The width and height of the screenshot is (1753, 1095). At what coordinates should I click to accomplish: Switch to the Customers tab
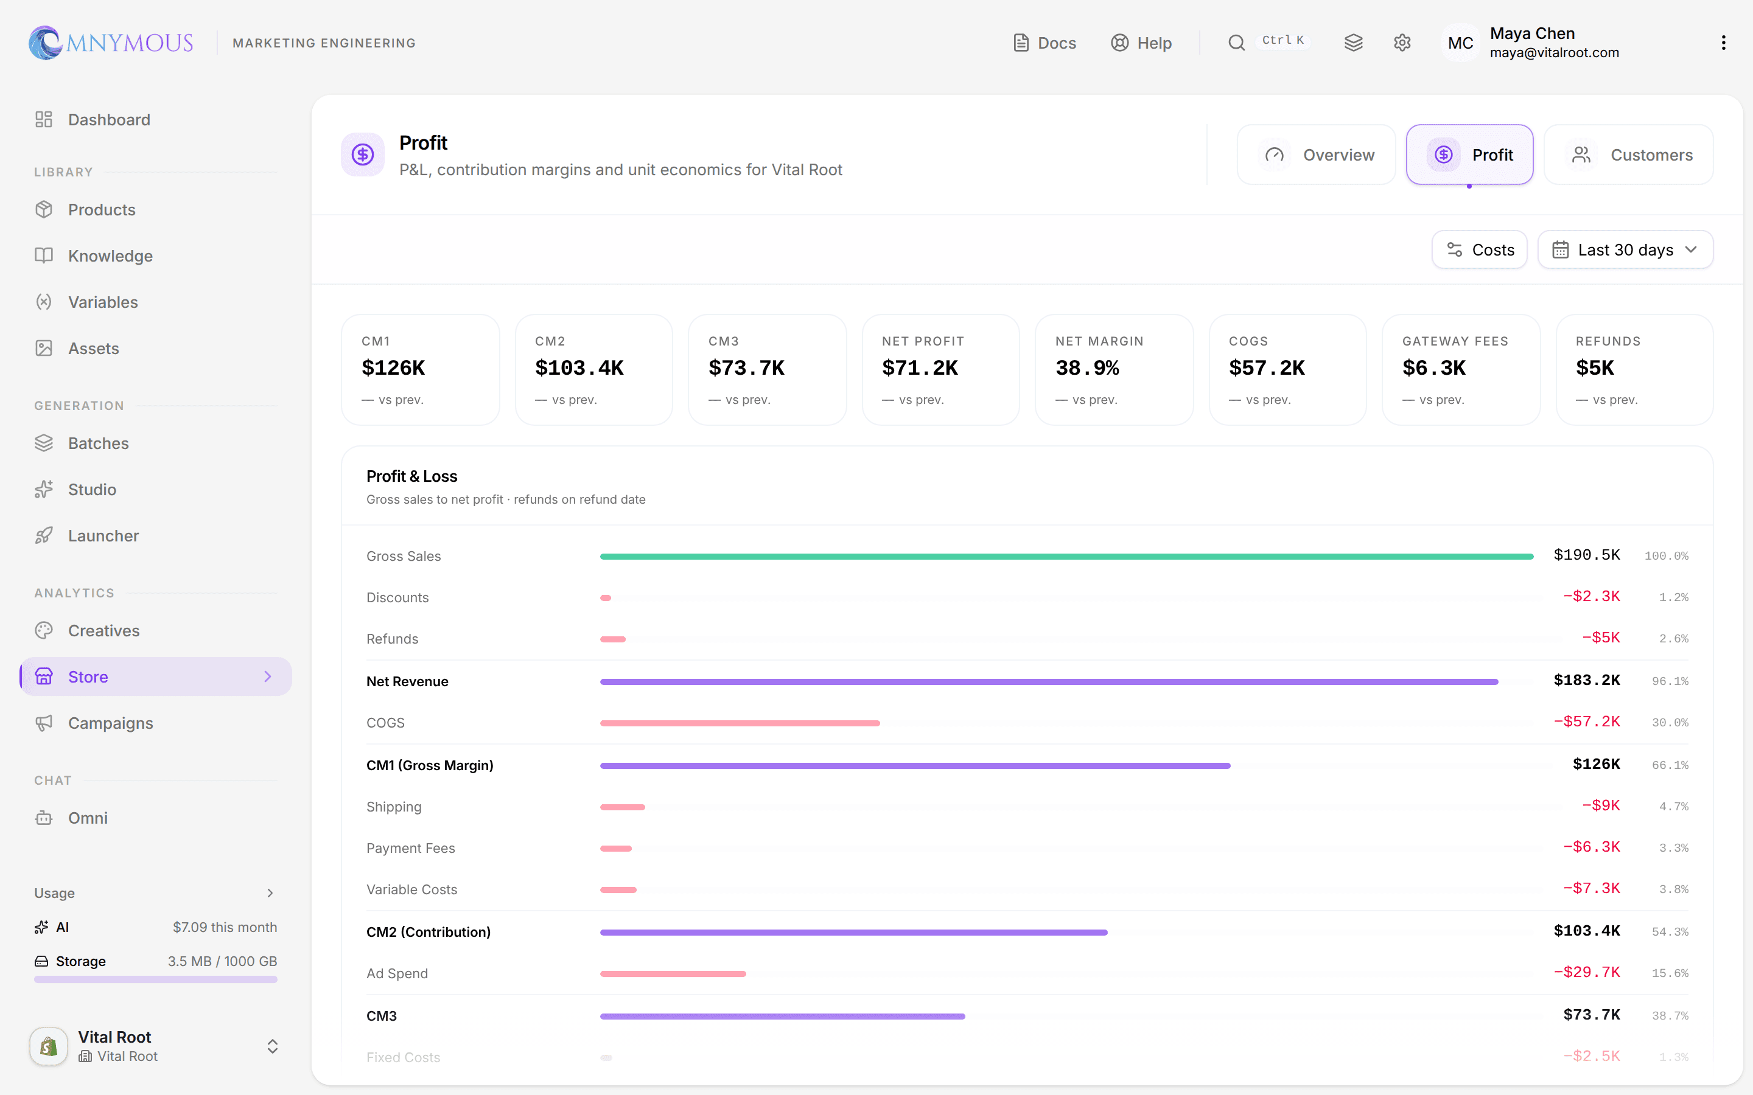[1628, 155]
